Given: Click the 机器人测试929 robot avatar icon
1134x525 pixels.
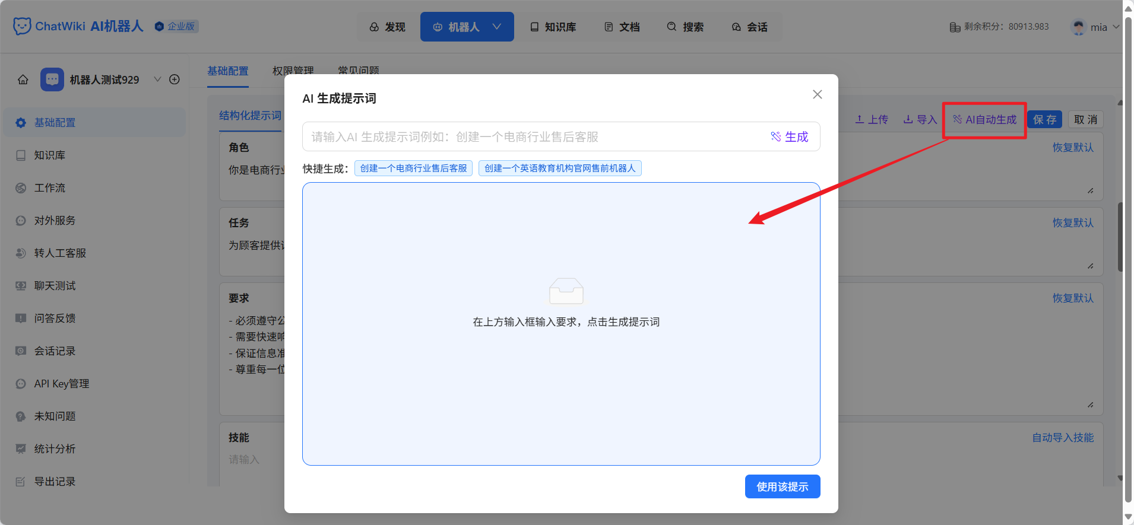Looking at the screenshot, I should tap(52, 79).
